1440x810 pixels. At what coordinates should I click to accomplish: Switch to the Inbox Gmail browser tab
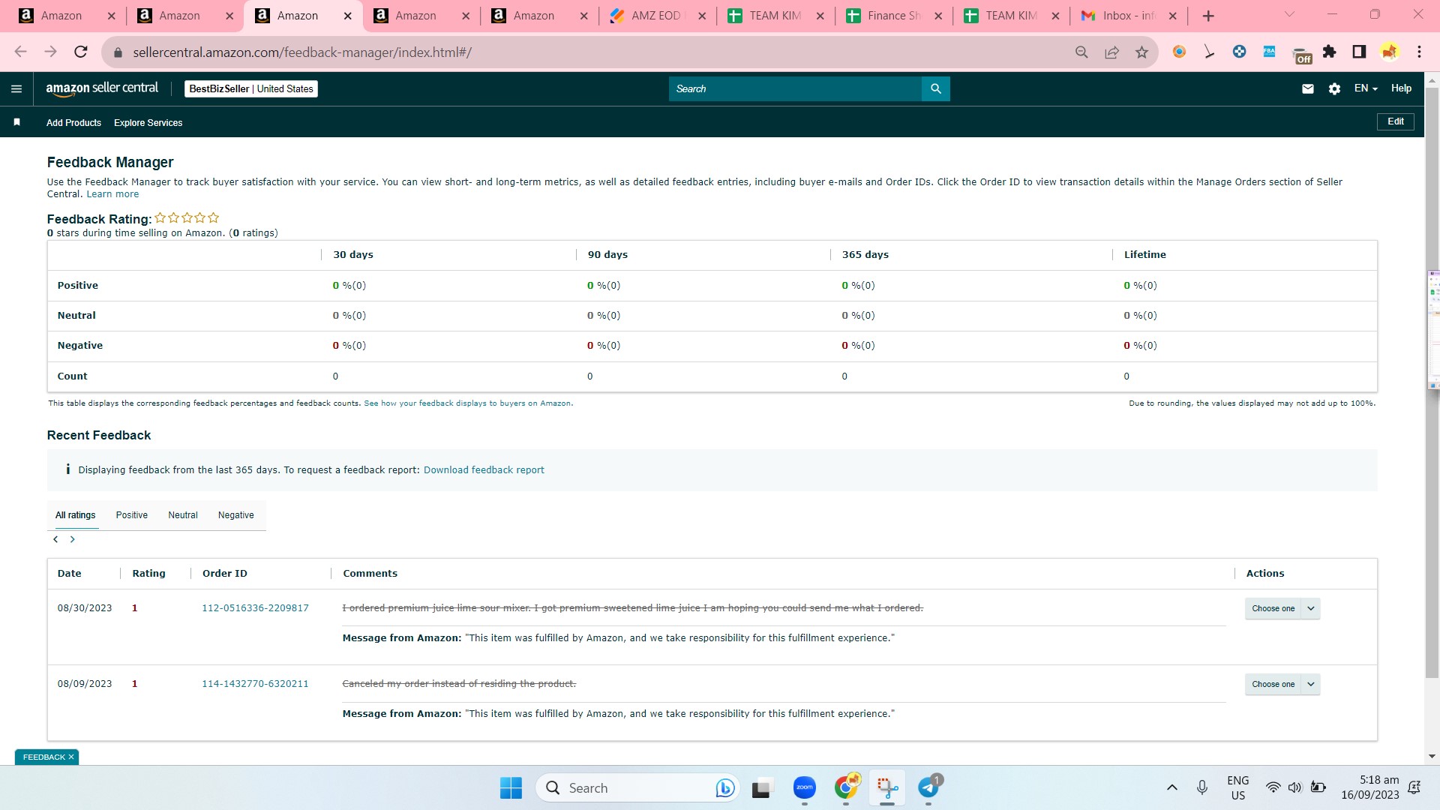1129,16
